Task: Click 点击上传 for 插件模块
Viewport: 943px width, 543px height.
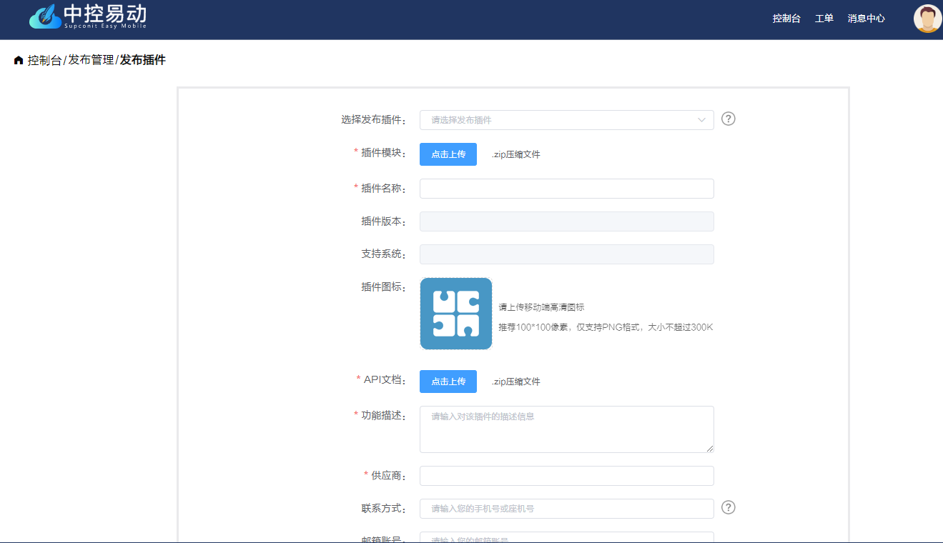Action: 448,154
